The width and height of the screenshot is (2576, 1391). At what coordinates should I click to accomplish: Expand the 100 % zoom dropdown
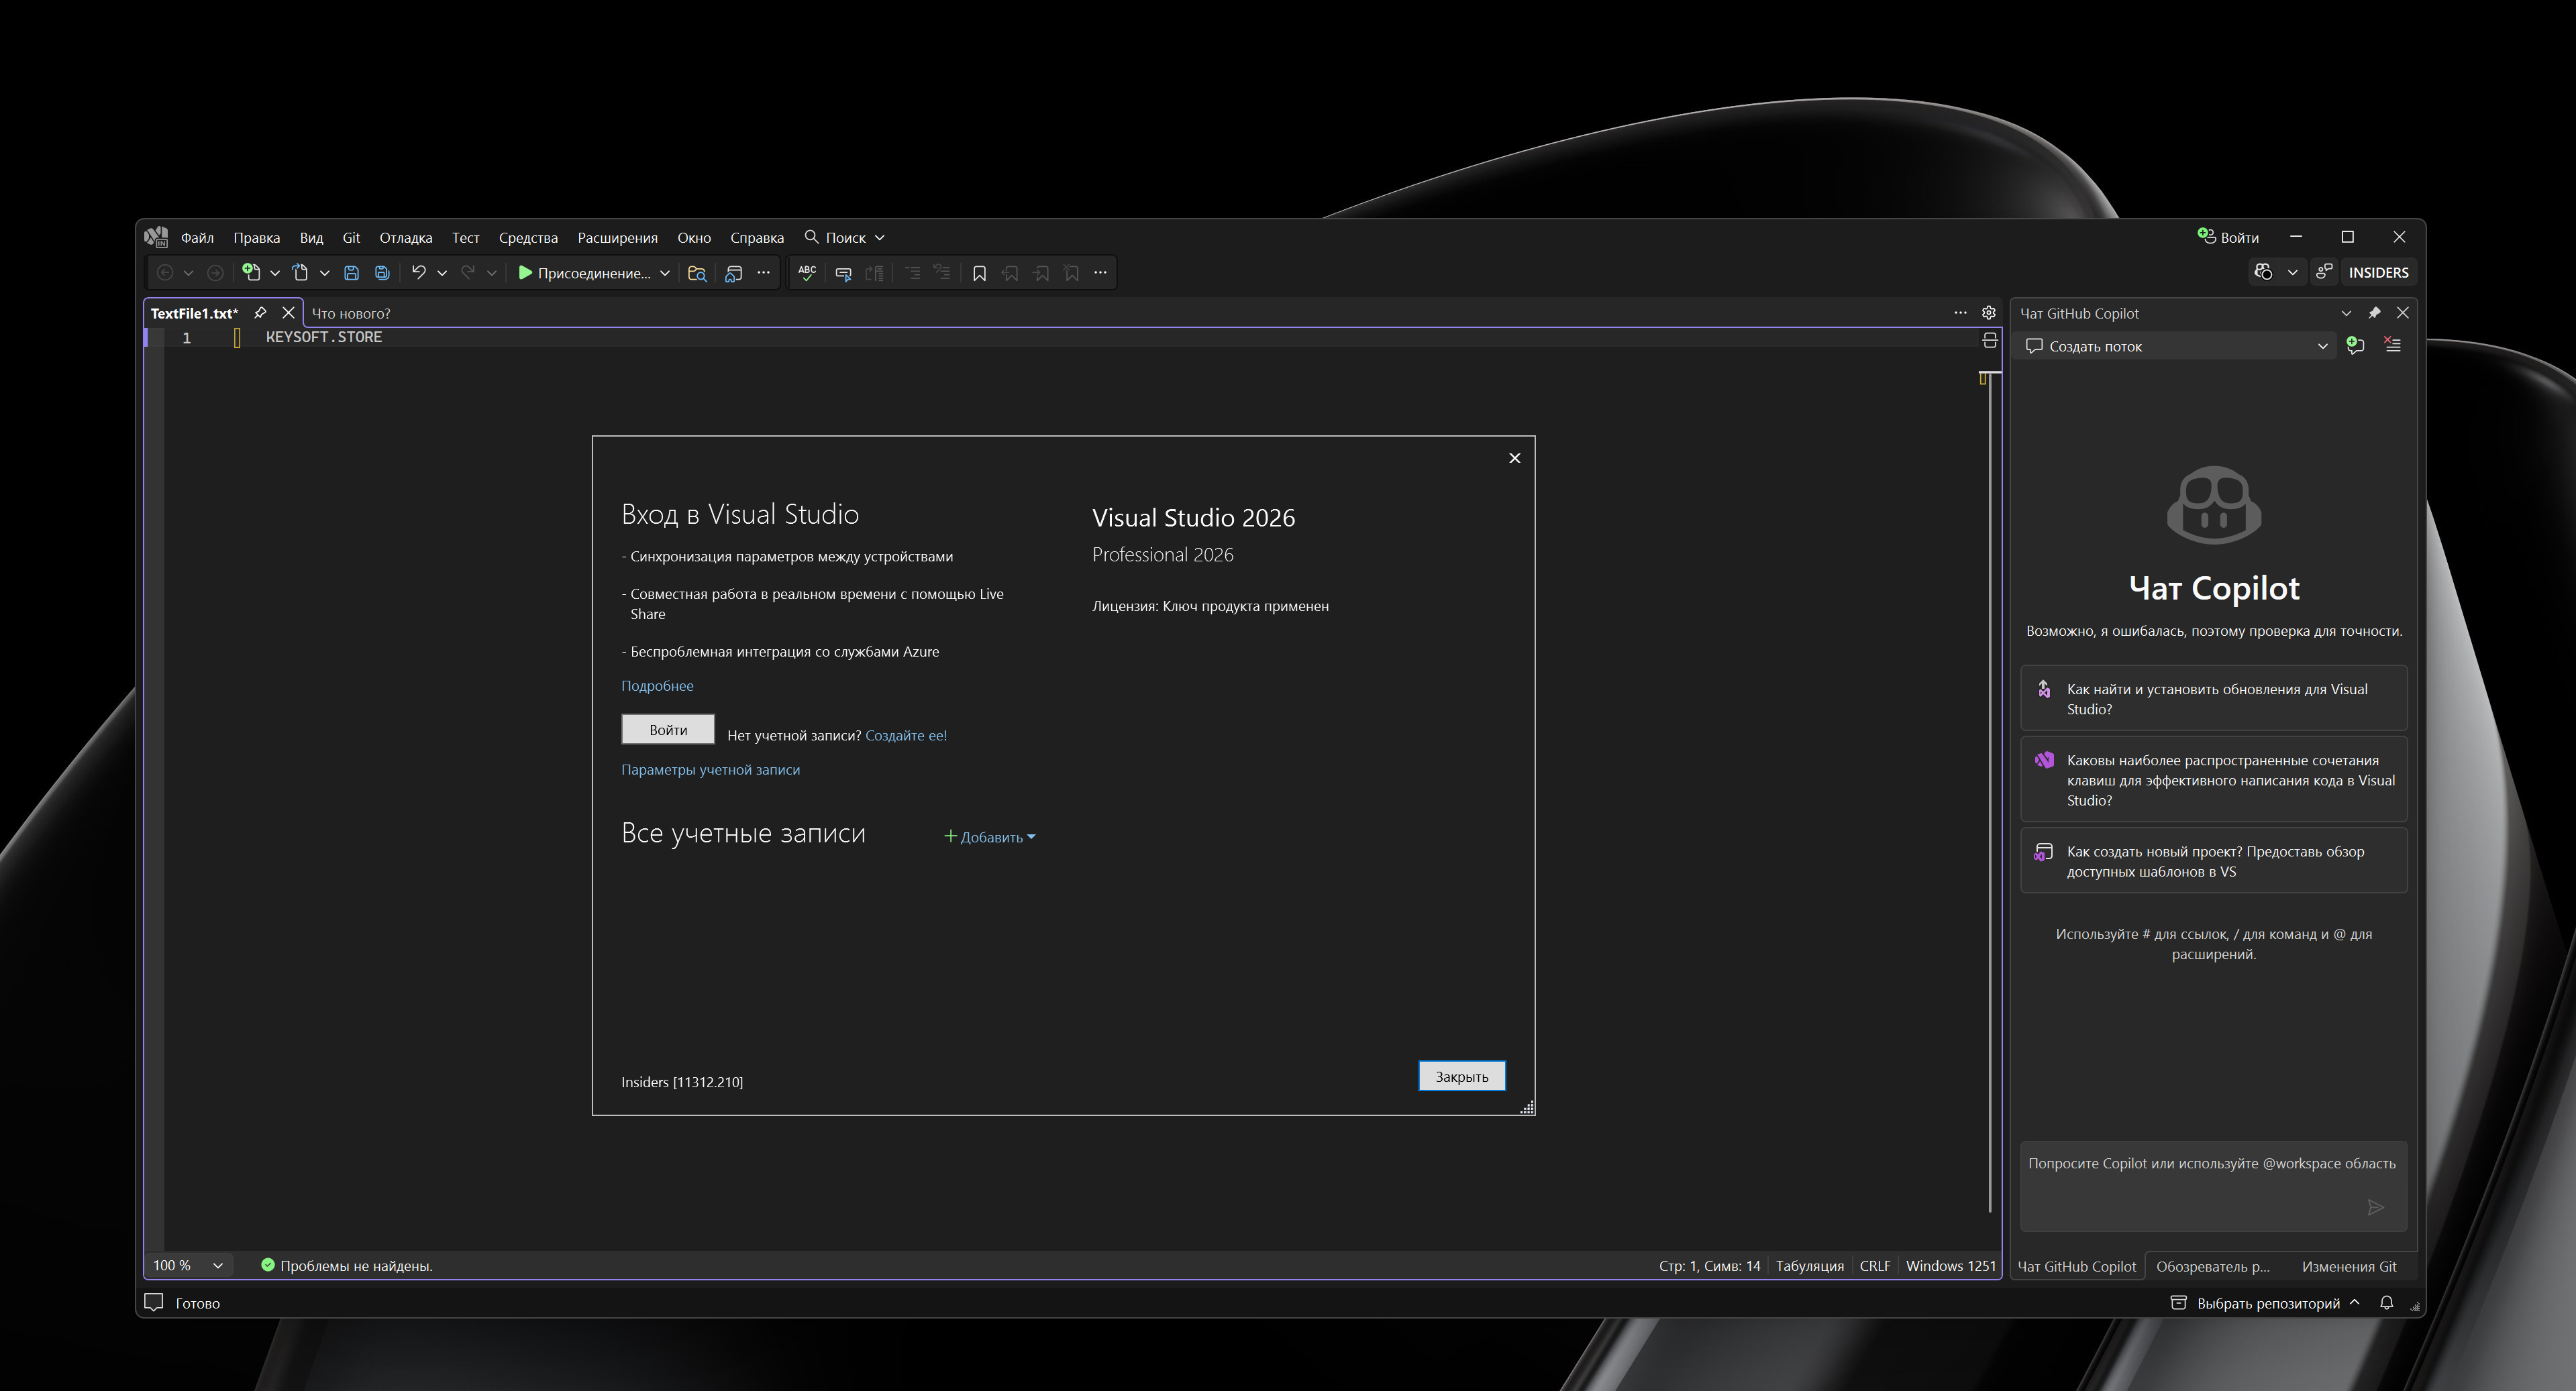[217, 1266]
